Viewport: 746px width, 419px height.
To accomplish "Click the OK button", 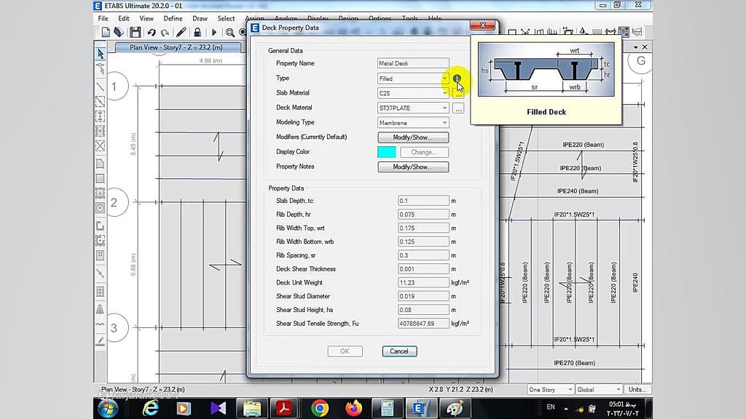I will pyautogui.click(x=345, y=351).
